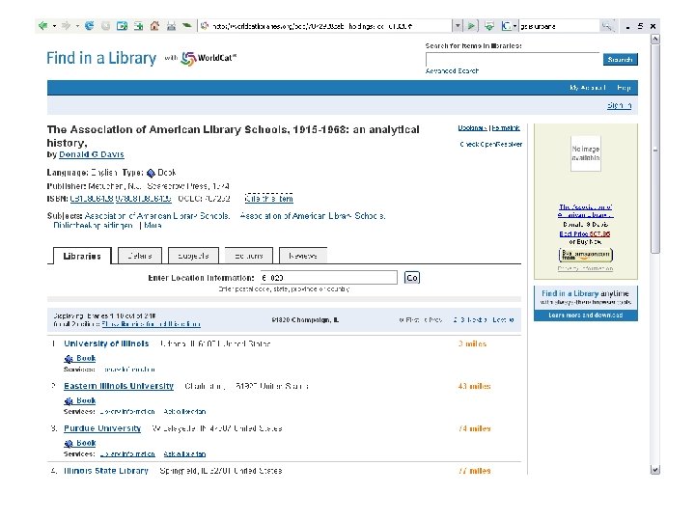Open Purdue University library link
The image size is (695, 521).
(102, 428)
